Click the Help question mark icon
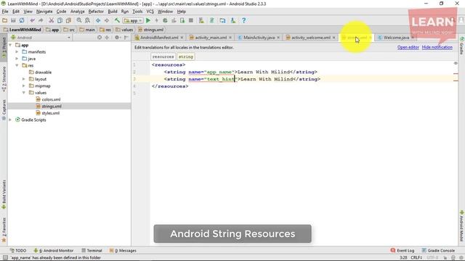 point(244,20)
